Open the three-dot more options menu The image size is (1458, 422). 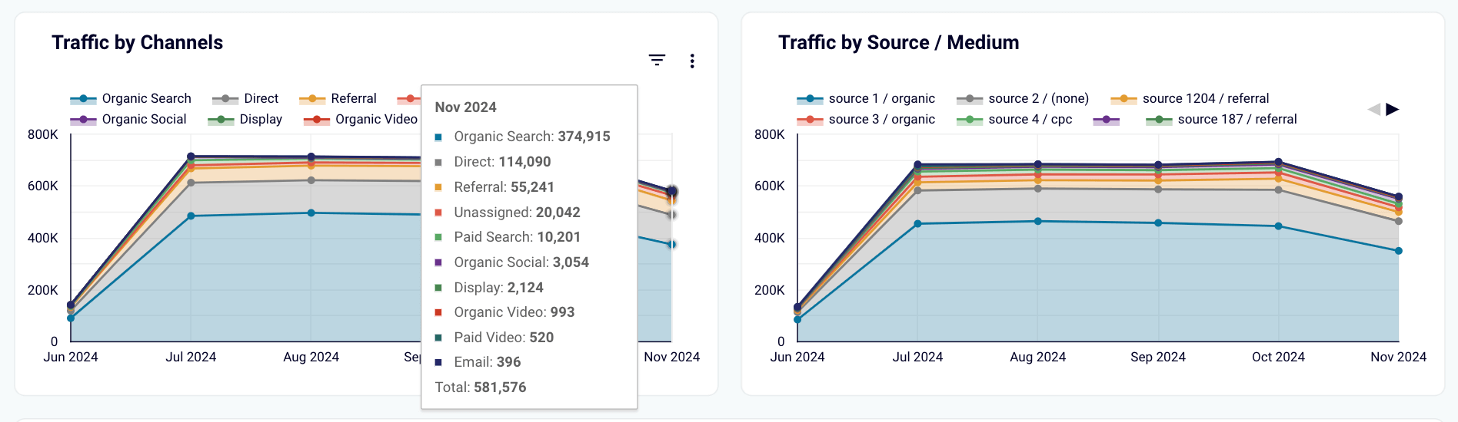[x=692, y=61]
